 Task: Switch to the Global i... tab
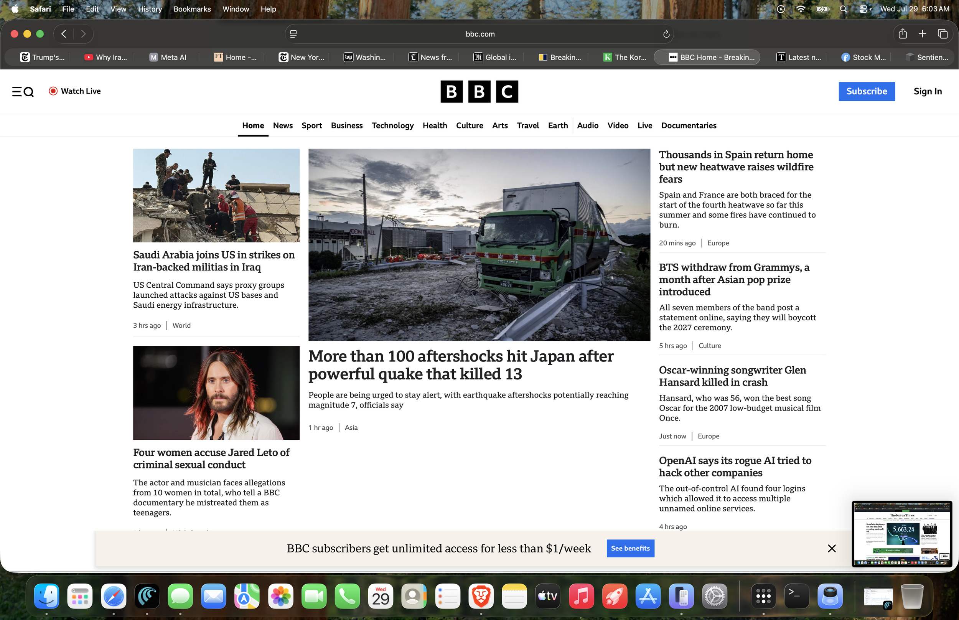[x=495, y=57]
